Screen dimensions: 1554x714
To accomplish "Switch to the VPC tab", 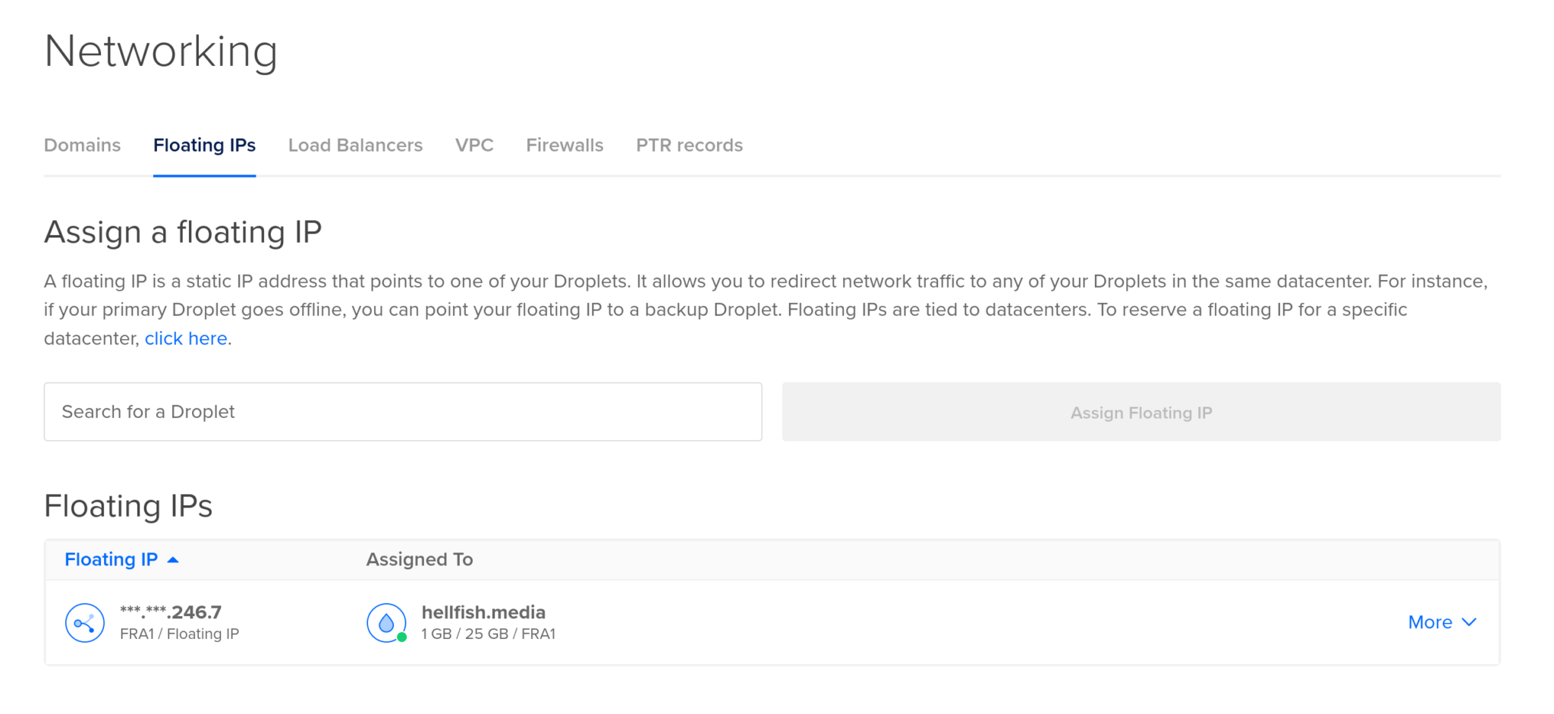I will (474, 145).
